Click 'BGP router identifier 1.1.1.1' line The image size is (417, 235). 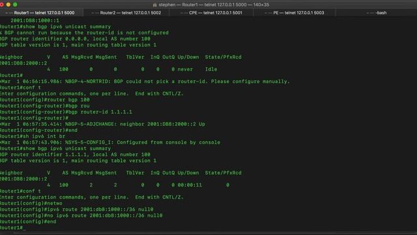coord(76,155)
